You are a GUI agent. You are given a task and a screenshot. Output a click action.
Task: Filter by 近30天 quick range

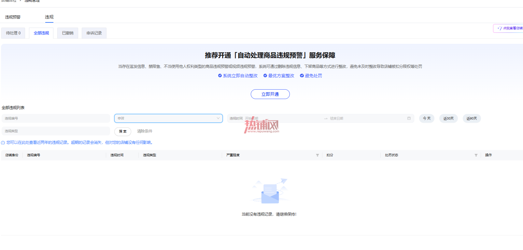pos(448,118)
